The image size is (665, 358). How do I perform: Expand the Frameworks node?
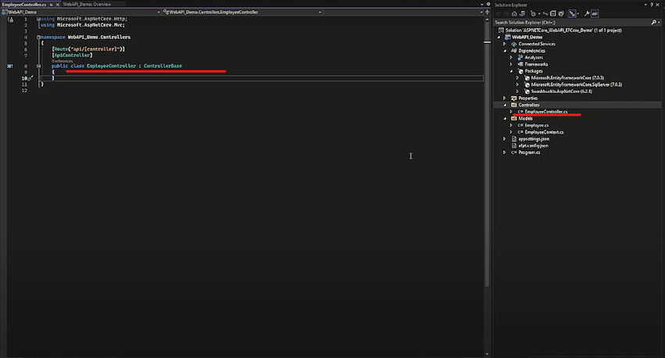(x=511, y=64)
